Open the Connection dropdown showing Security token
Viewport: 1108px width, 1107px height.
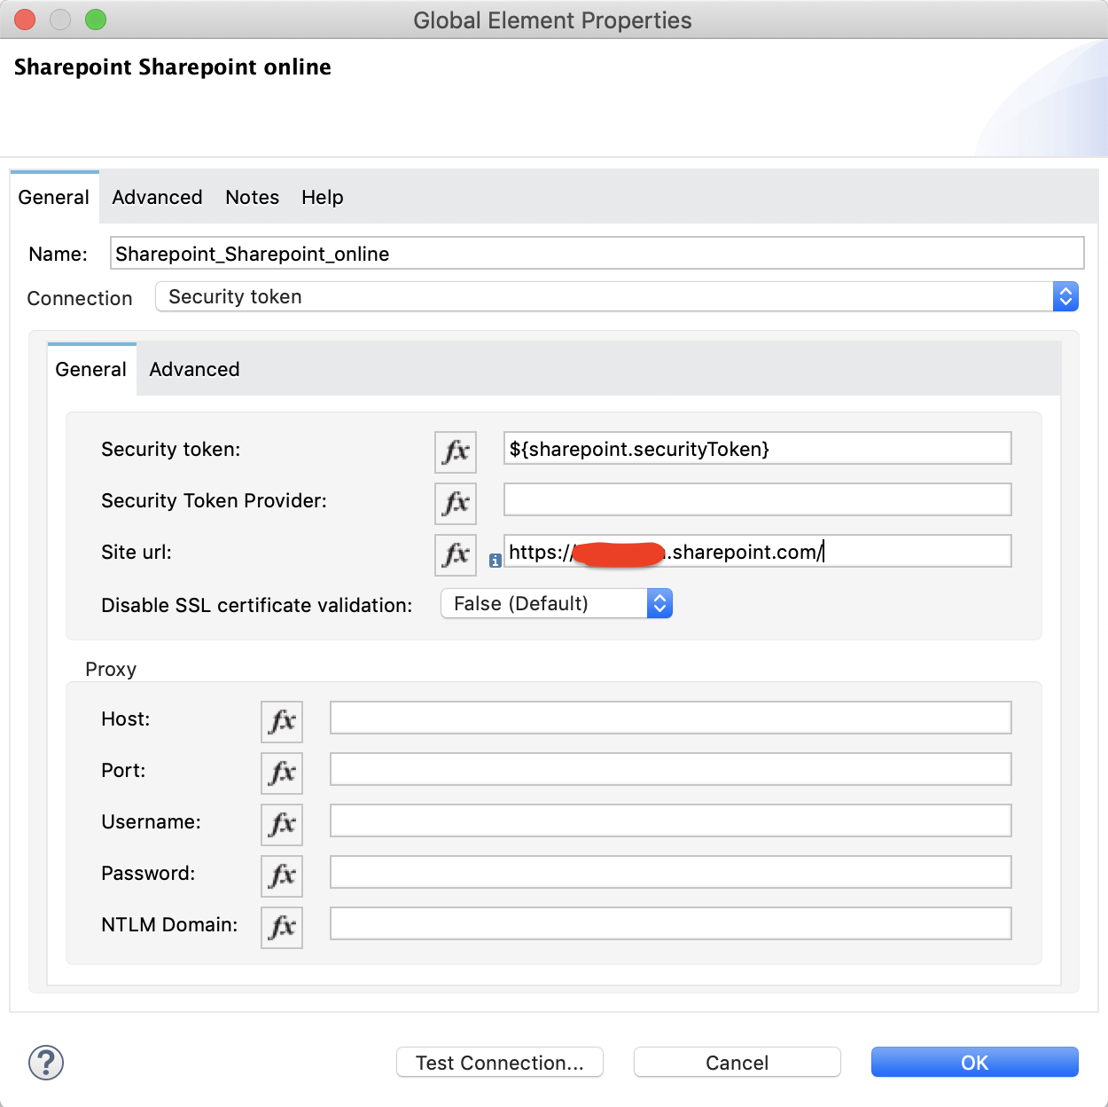[x=1065, y=296]
